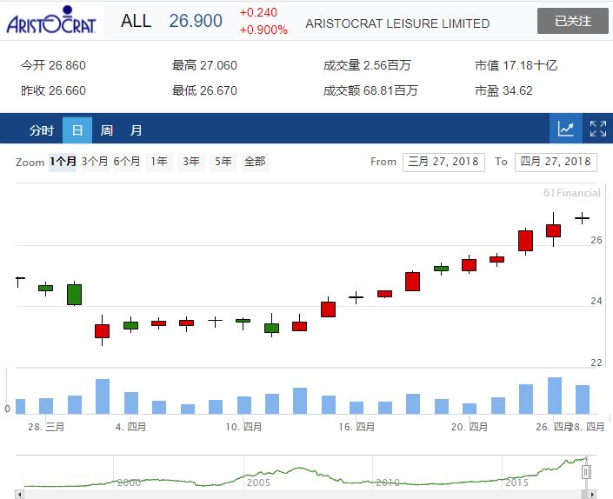Switch to the 月 monthly tab

tap(136, 130)
